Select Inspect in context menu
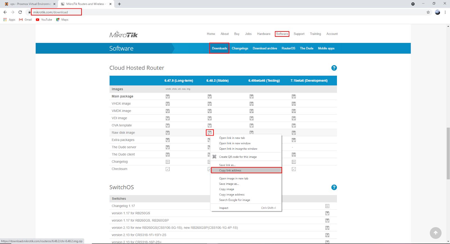This screenshot has height=244, width=450. coord(246,208)
